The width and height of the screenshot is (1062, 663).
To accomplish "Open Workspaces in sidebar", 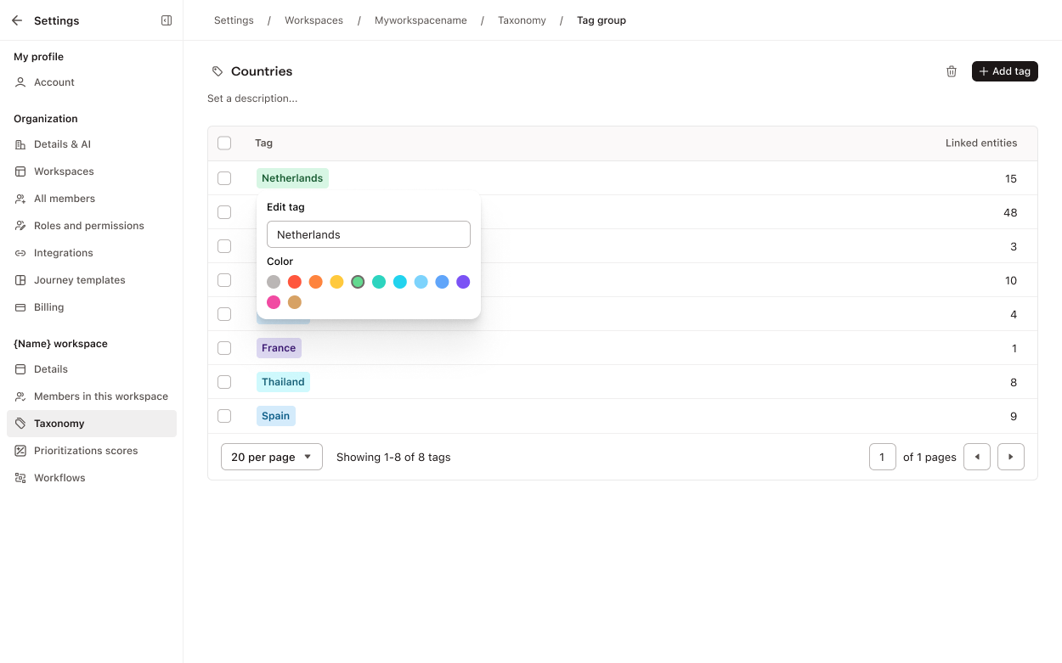I will (x=92, y=171).
